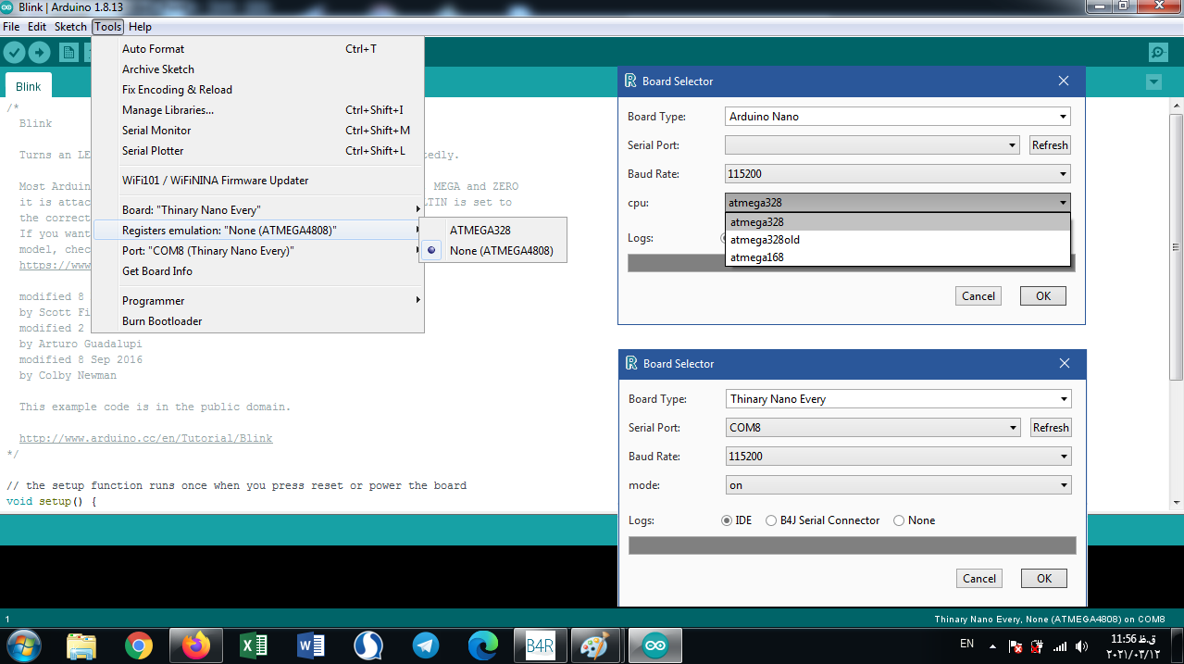The image size is (1184, 664).
Task: Open Baud Rate dropdown below COM8 port
Action: click(x=898, y=457)
